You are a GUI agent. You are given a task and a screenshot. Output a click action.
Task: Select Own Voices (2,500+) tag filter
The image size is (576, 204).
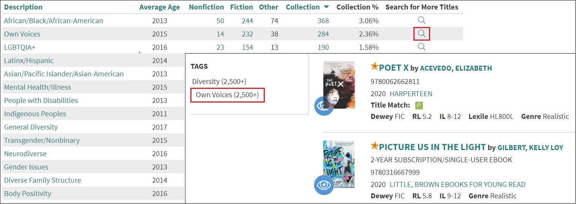point(227,95)
